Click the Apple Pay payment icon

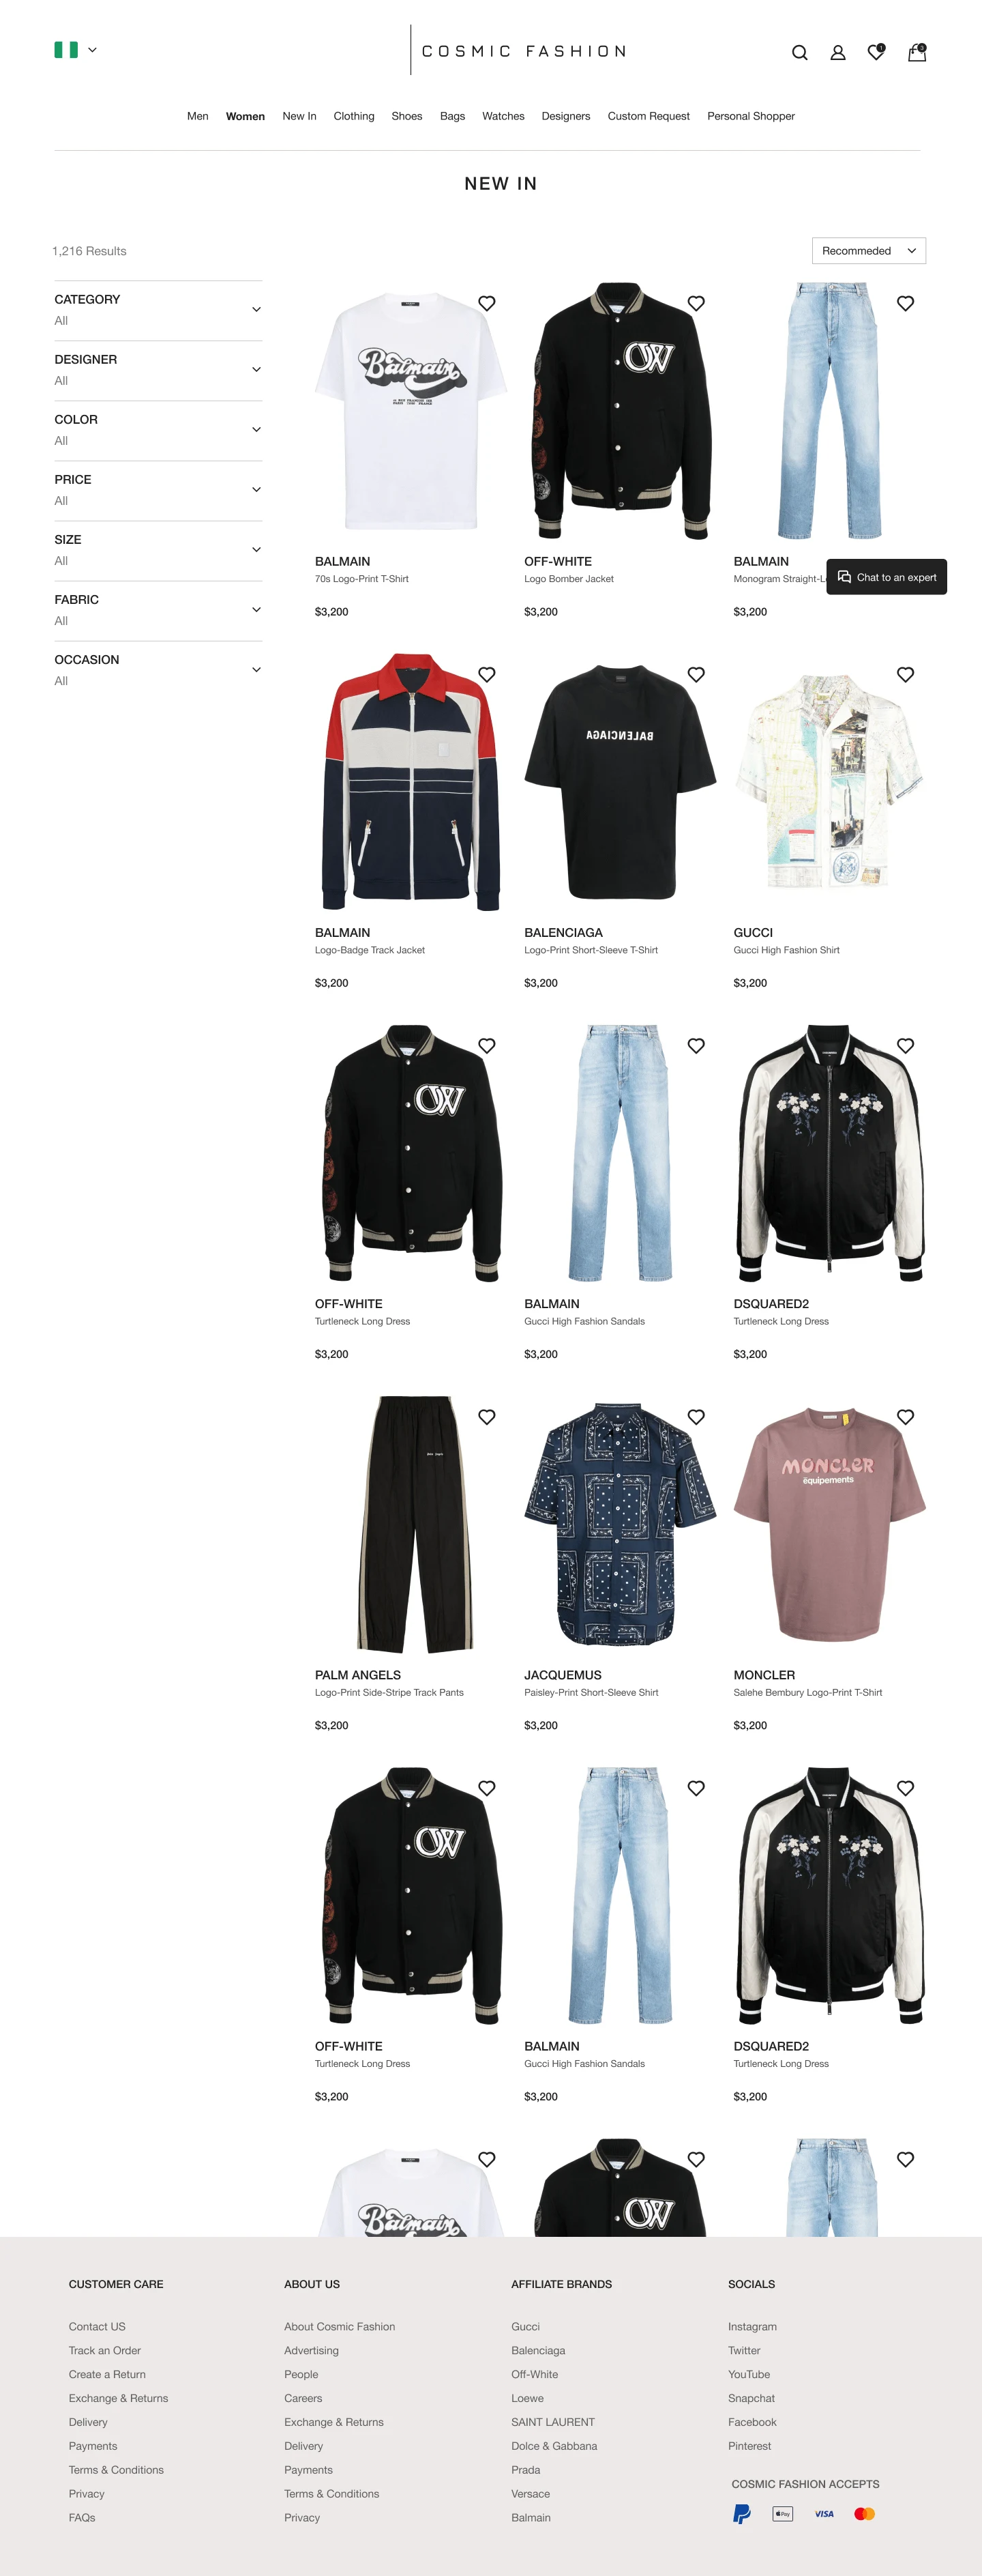point(783,2513)
